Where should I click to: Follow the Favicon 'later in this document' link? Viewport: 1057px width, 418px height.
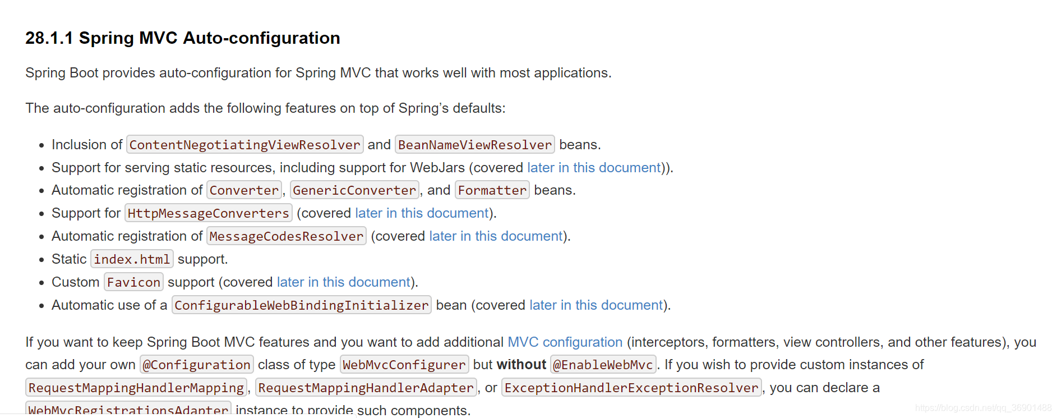click(x=344, y=282)
